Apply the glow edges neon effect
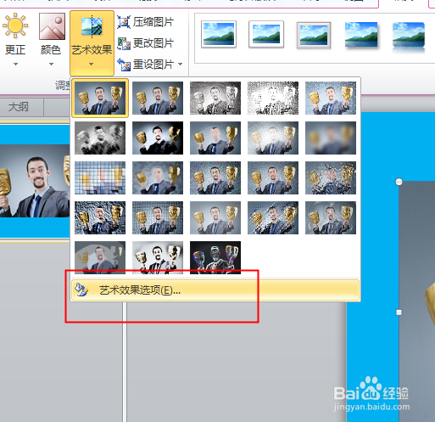The width and height of the screenshot is (435, 422). point(215,258)
